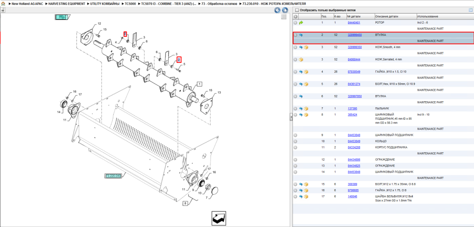474x227 pixels.
Task: Open part number link 328999350
Action: click(355, 47)
